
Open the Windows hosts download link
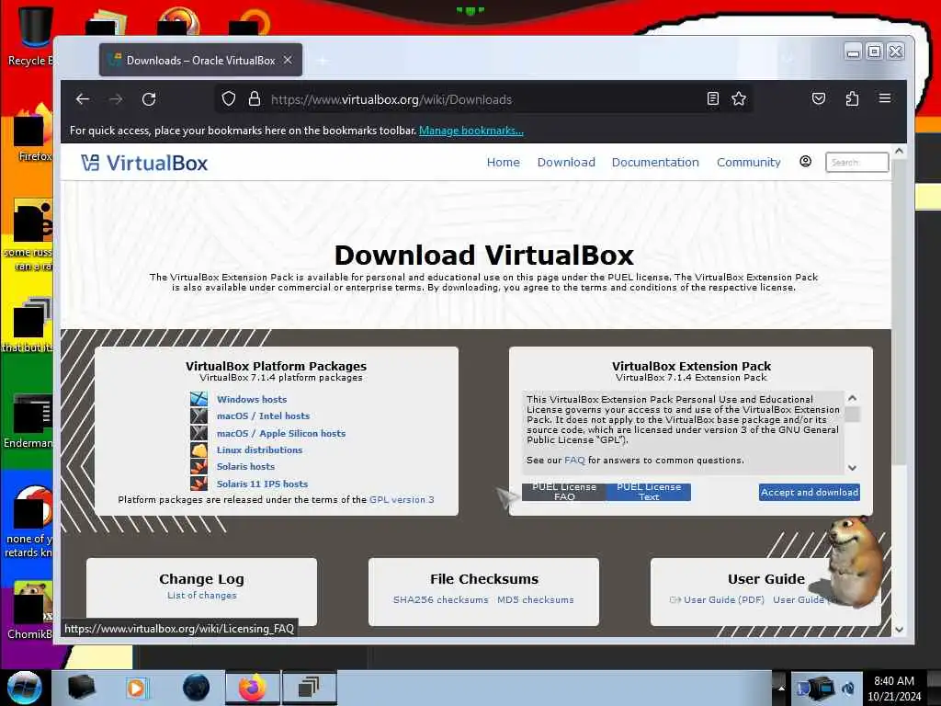(x=252, y=399)
